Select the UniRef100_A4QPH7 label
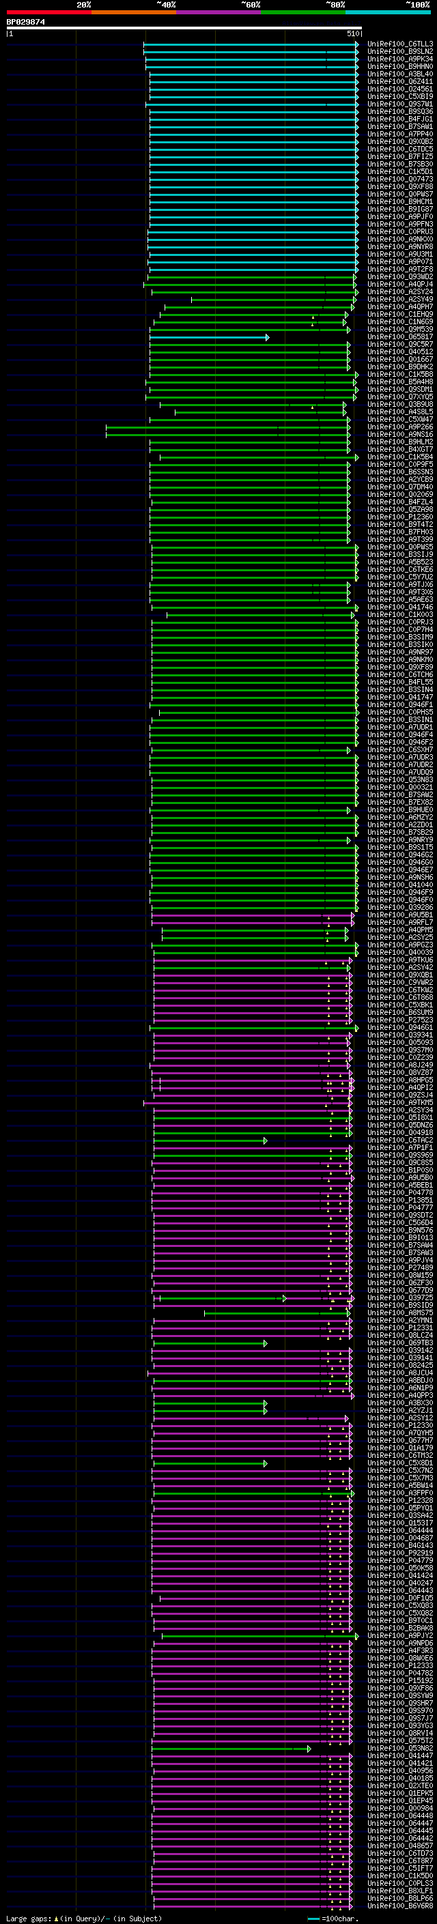 (399, 307)
